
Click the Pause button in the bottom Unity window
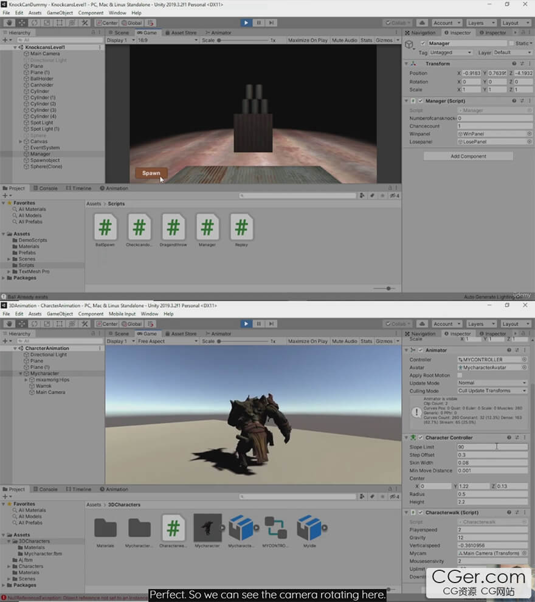click(x=258, y=323)
